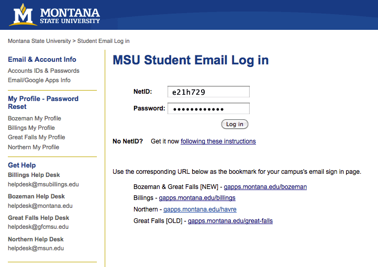Click the NetID input field
Image resolution: width=378 pixels, height=267 pixels.
coord(208,92)
